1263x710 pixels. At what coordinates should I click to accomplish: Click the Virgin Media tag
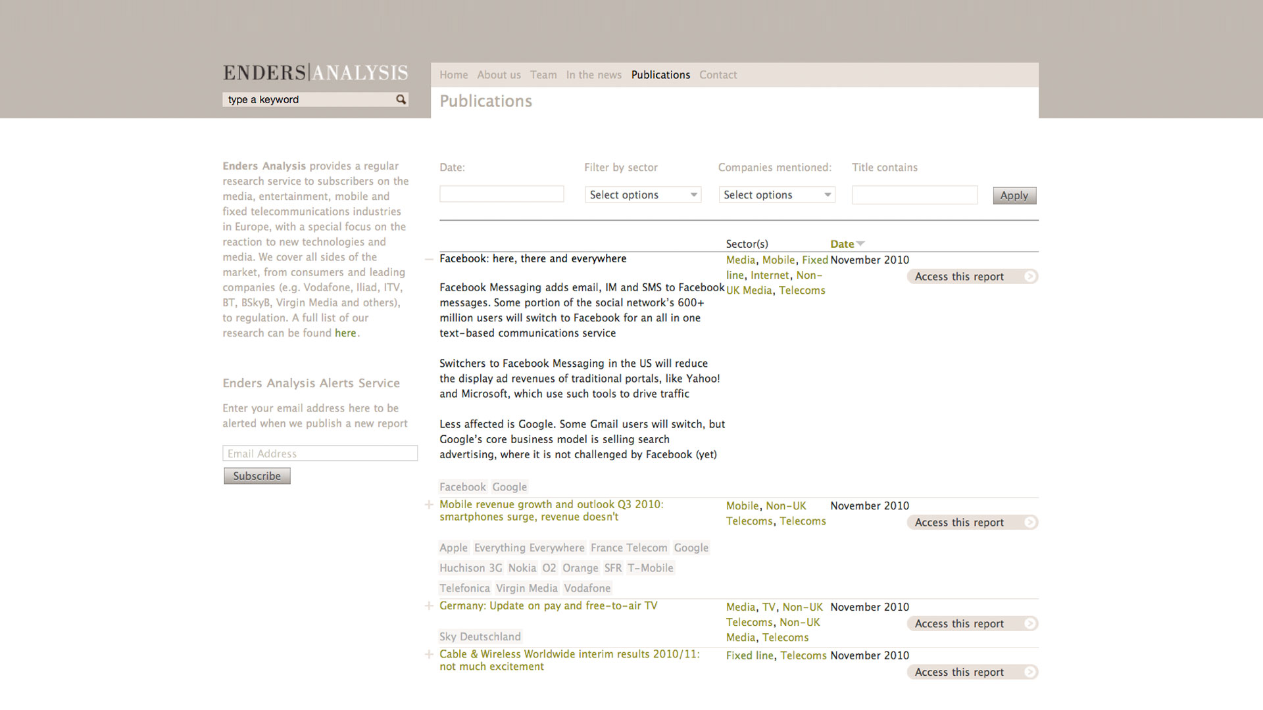pos(527,589)
